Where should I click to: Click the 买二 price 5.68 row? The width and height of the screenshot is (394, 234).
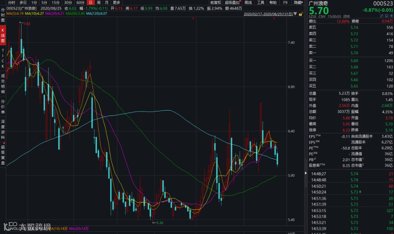(351, 67)
